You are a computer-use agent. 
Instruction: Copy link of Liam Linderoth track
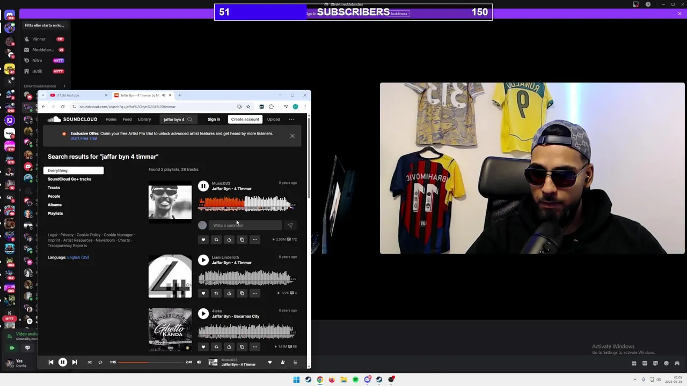242,293
